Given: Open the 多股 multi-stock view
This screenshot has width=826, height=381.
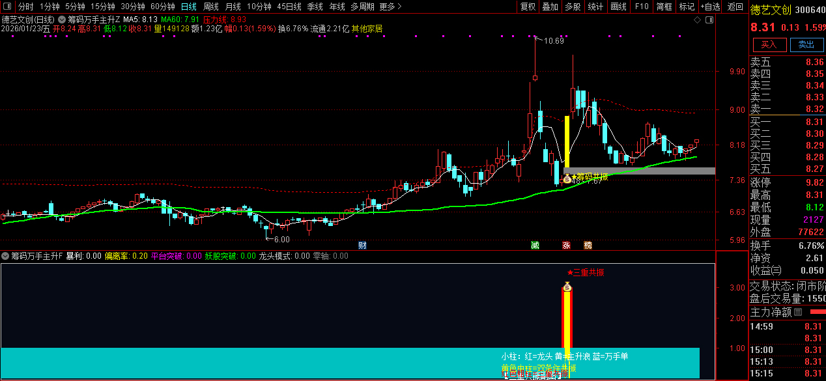Looking at the screenshot, I should tap(573, 7).
